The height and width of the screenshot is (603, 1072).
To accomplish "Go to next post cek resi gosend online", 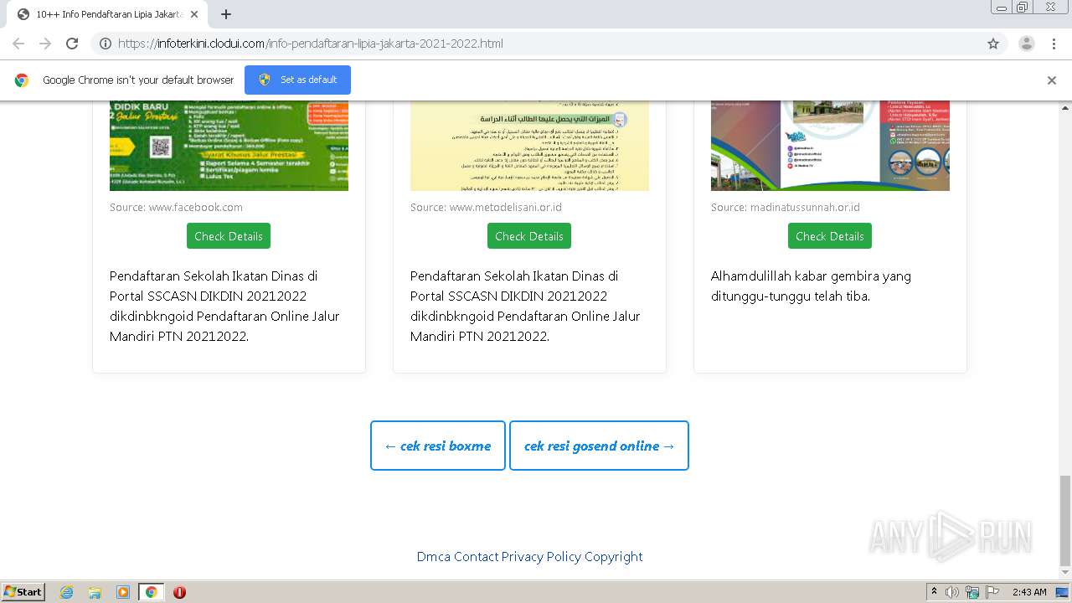I will 599,446.
